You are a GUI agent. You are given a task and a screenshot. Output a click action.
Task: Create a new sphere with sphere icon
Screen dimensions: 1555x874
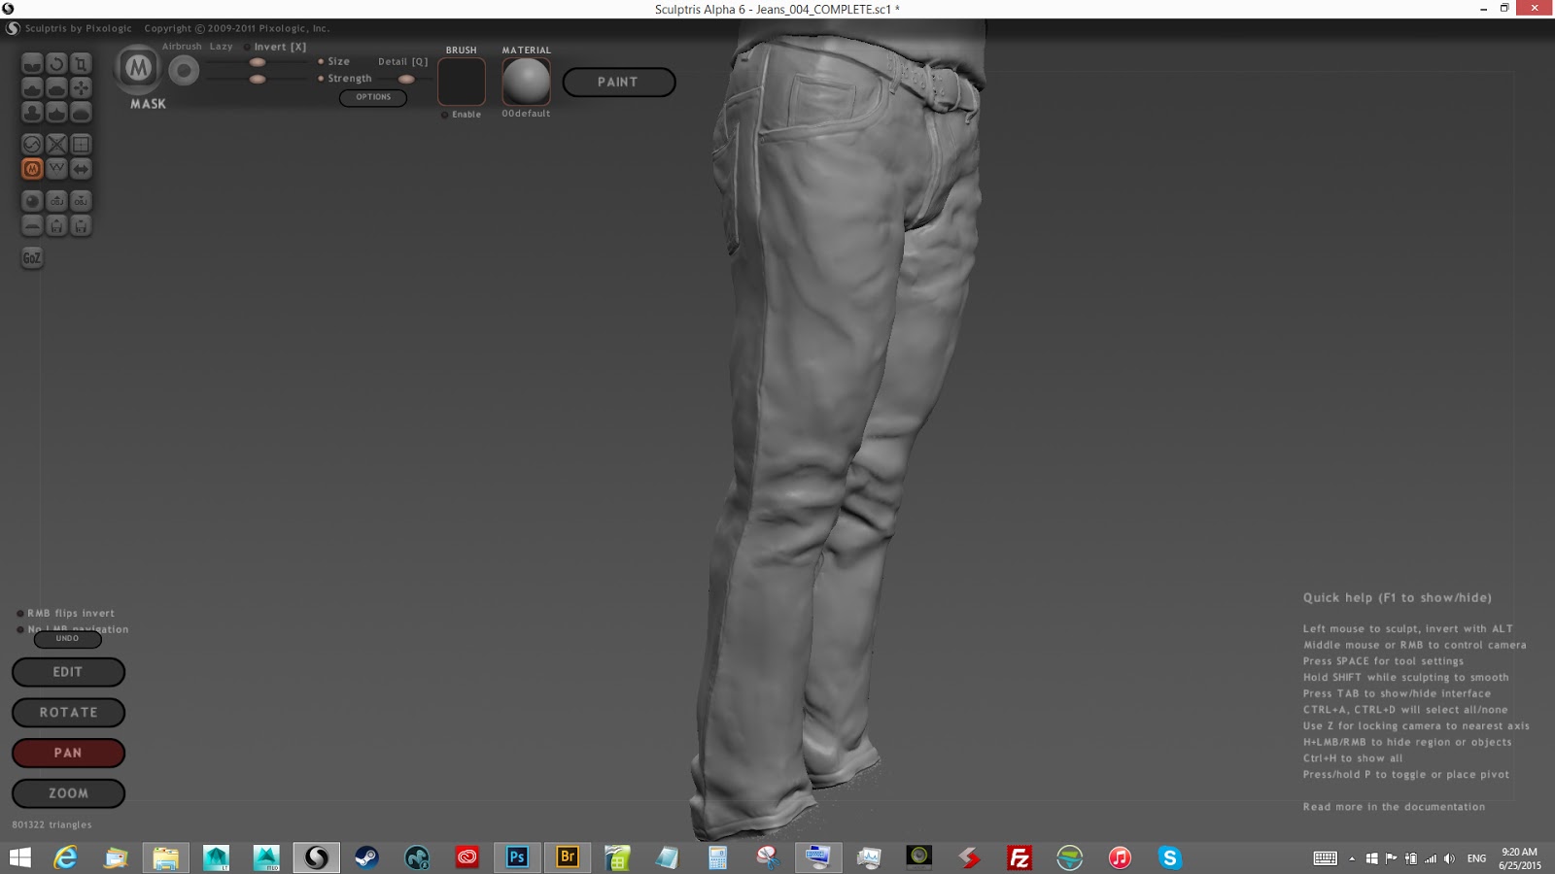point(32,201)
